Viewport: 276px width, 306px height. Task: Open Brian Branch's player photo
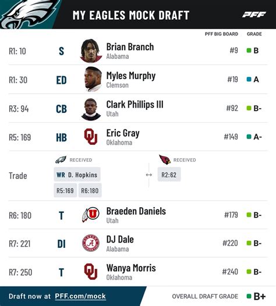tap(91, 51)
